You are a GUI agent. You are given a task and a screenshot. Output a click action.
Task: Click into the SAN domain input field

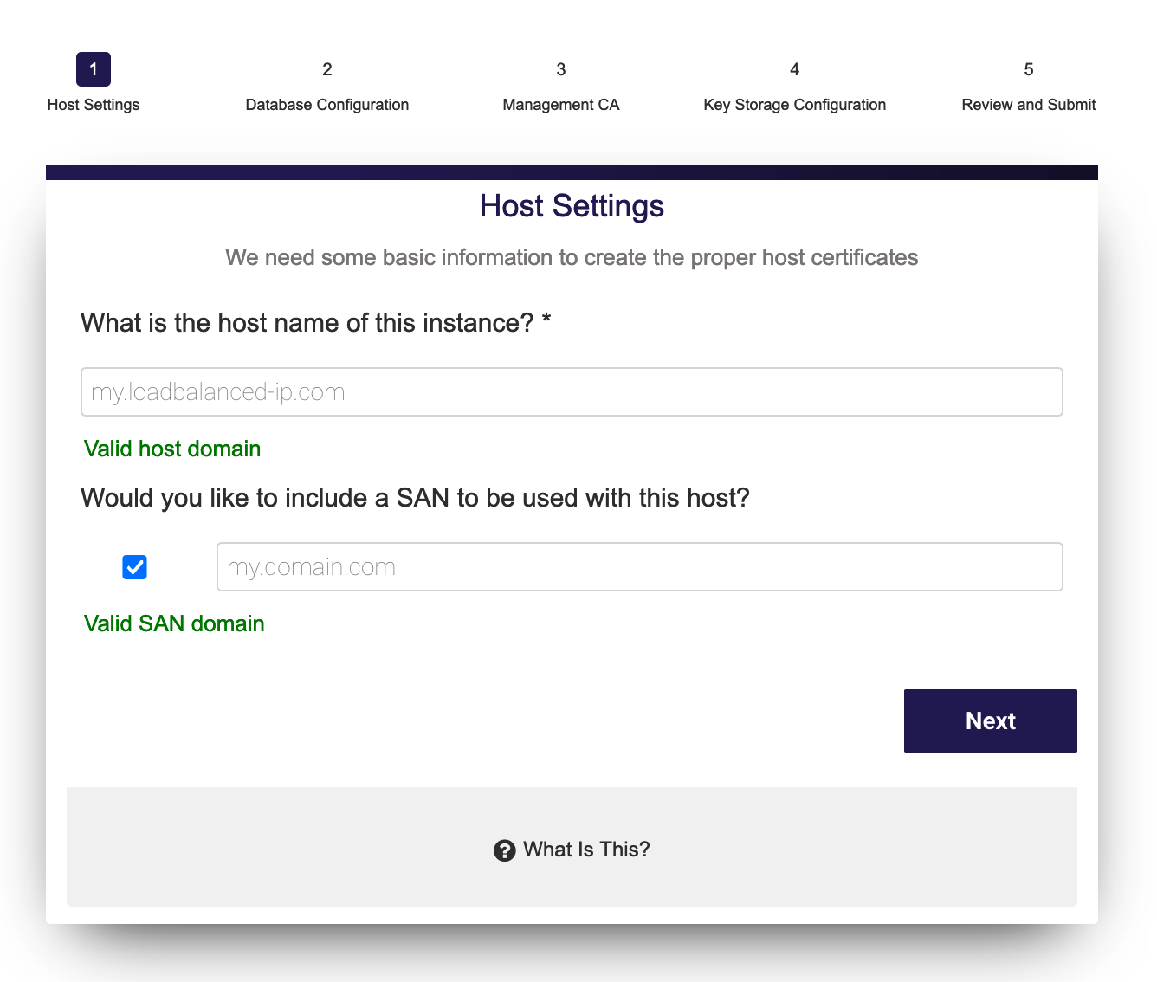tap(639, 567)
